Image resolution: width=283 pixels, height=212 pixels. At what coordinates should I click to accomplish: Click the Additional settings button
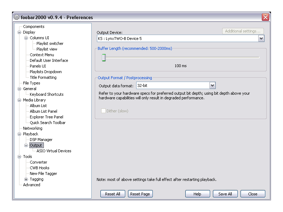243,31
